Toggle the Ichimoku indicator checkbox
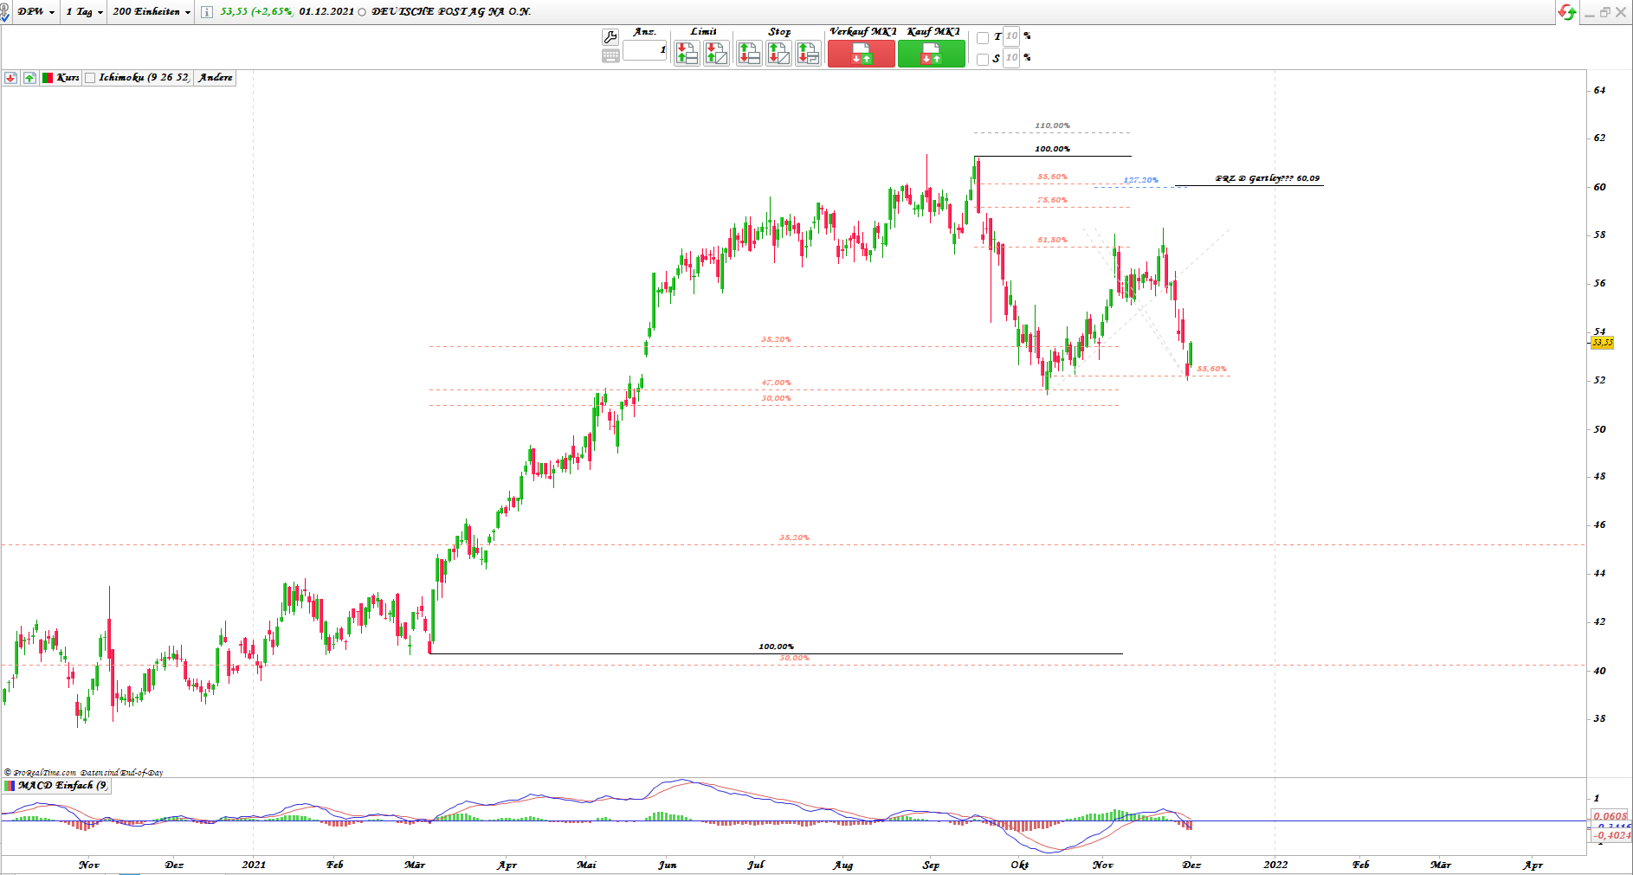This screenshot has width=1633, height=875. pyautogui.click(x=90, y=78)
